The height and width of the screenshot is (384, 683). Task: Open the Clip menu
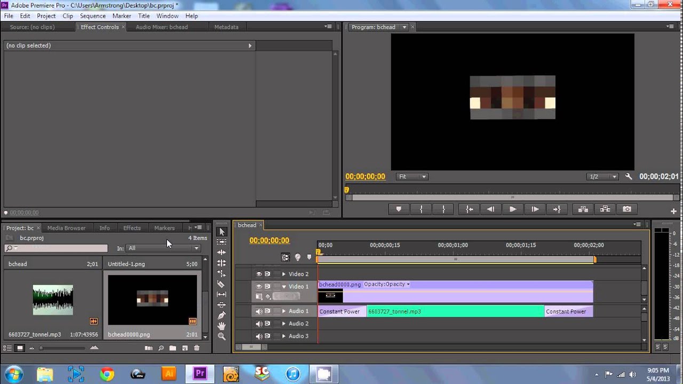68,16
